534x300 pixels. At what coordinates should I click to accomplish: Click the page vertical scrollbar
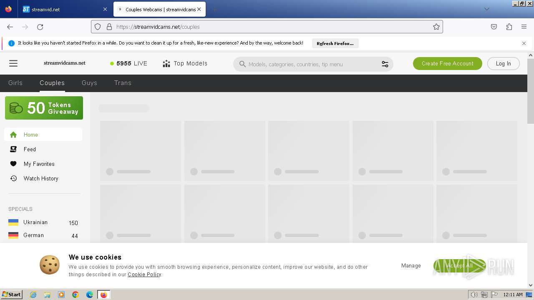pos(531,92)
